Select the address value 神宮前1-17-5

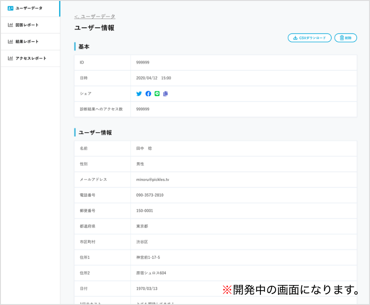[148, 257]
